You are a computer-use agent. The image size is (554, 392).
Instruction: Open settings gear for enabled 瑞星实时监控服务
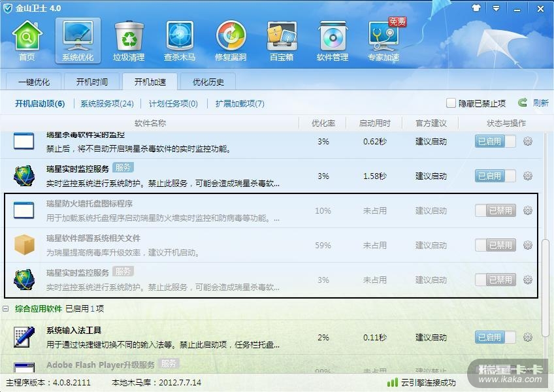[x=527, y=176]
